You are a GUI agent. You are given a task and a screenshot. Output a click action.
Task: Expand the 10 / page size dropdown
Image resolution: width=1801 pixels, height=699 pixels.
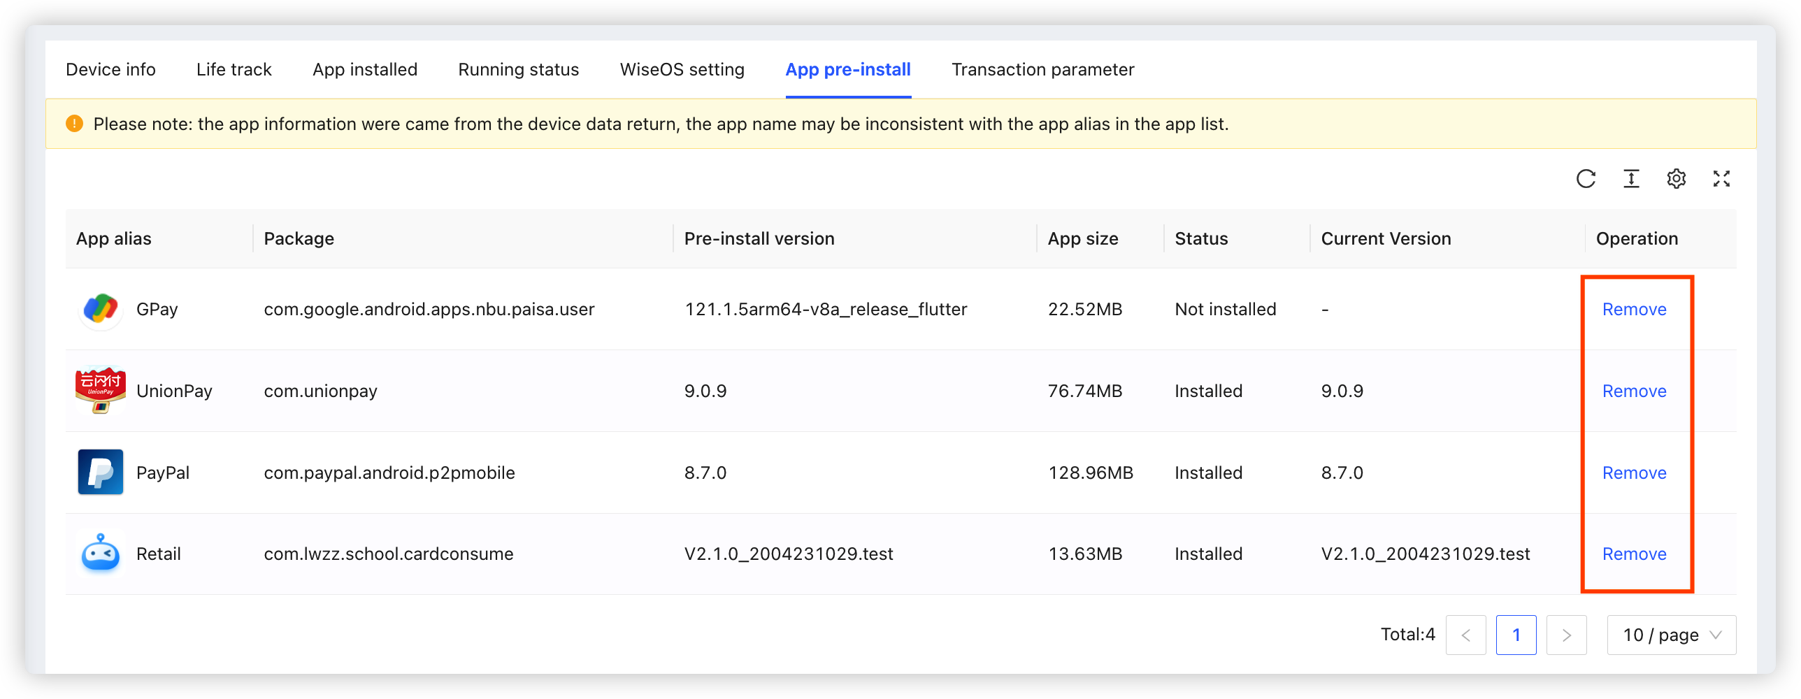[1671, 635]
